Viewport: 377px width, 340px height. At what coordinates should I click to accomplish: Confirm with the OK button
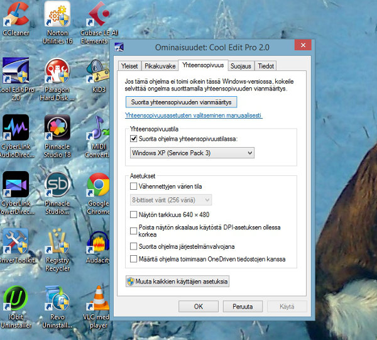(x=199, y=306)
